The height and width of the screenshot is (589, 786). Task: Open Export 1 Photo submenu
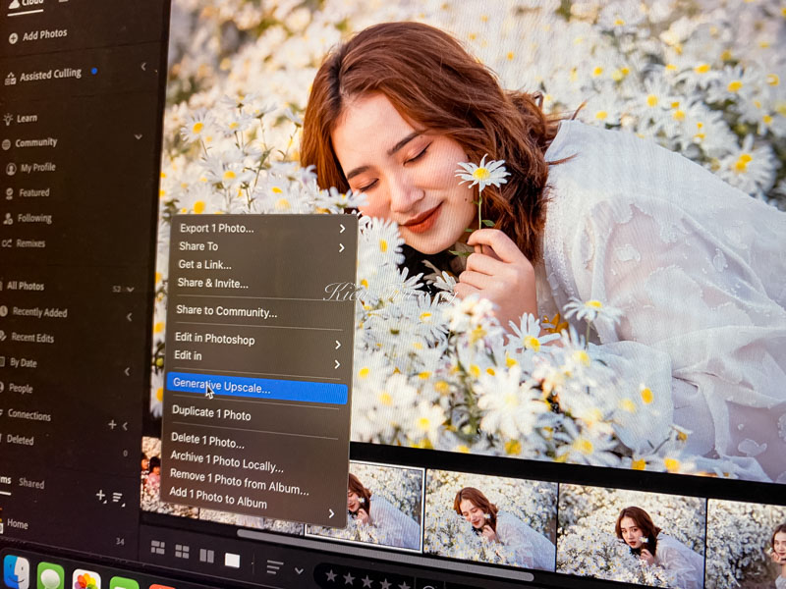tap(261, 229)
